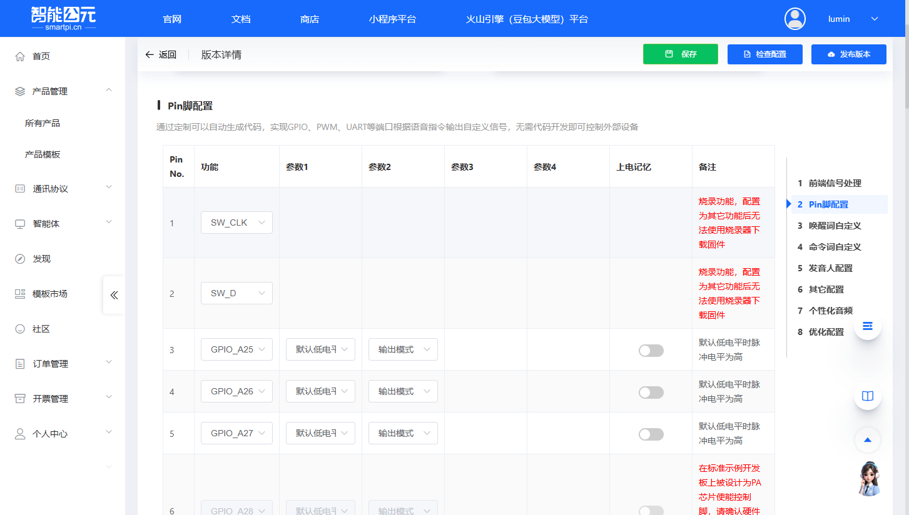
Task: Open the 输出模式 dropdown for pin 3
Action: click(x=403, y=349)
